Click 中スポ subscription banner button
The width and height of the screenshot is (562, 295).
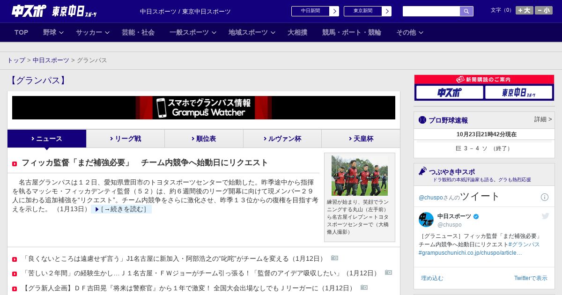pyautogui.click(x=450, y=92)
